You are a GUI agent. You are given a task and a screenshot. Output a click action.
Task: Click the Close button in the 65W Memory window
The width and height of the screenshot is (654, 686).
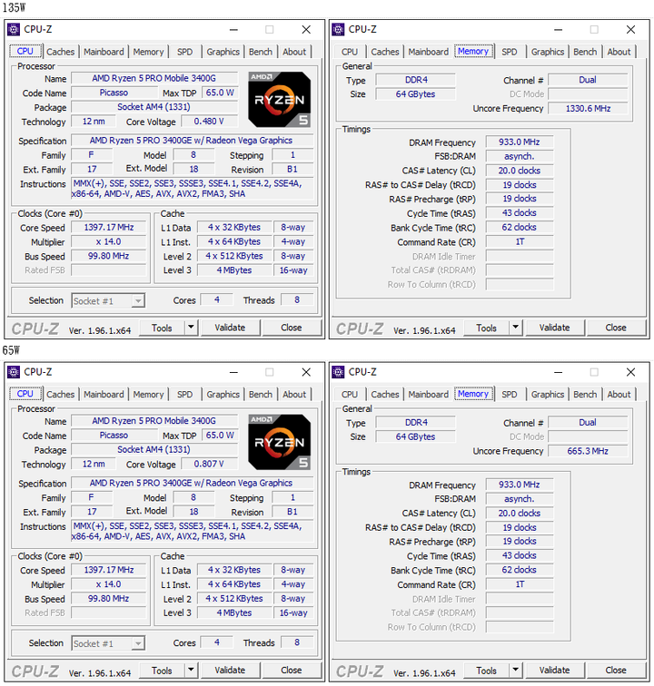tap(616, 671)
